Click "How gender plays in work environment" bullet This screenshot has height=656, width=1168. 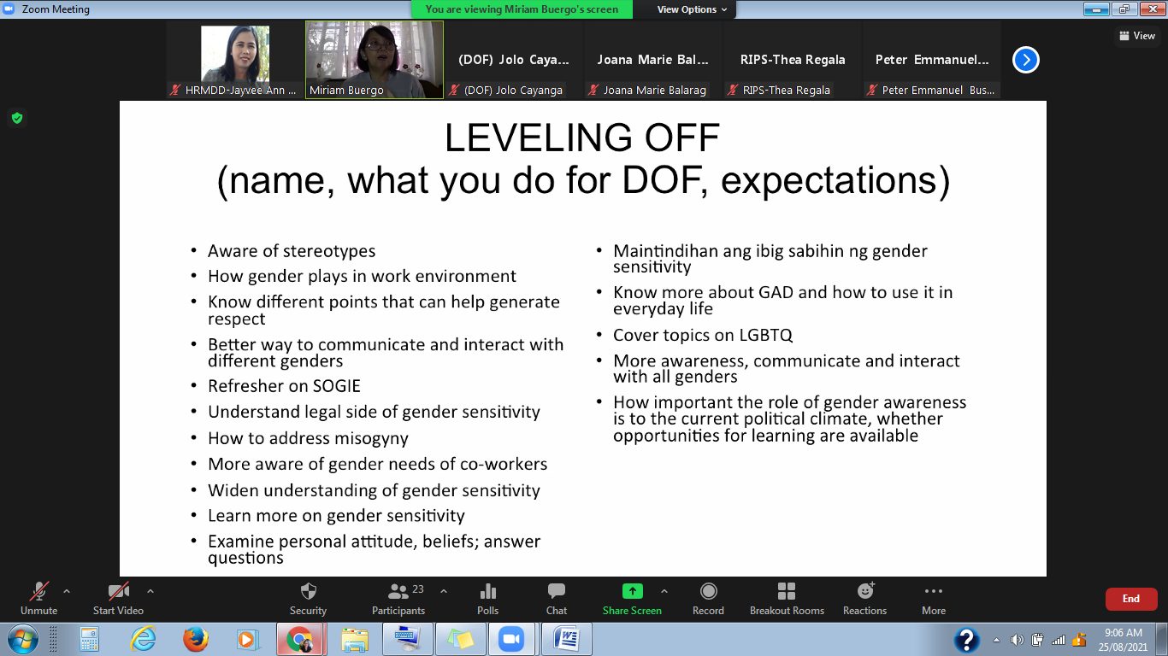click(x=362, y=277)
